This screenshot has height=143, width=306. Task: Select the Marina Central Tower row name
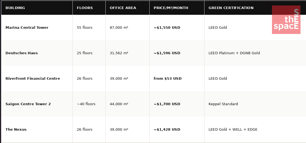coord(27,28)
